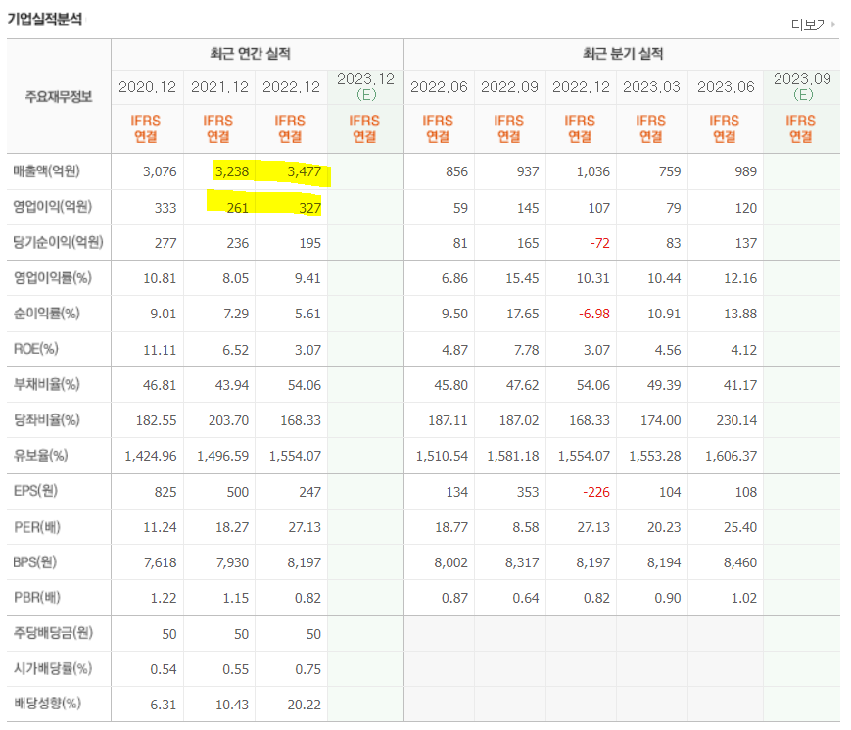Click the 1,036 quarterly revenue value
The image size is (851, 730).
pyautogui.click(x=593, y=171)
